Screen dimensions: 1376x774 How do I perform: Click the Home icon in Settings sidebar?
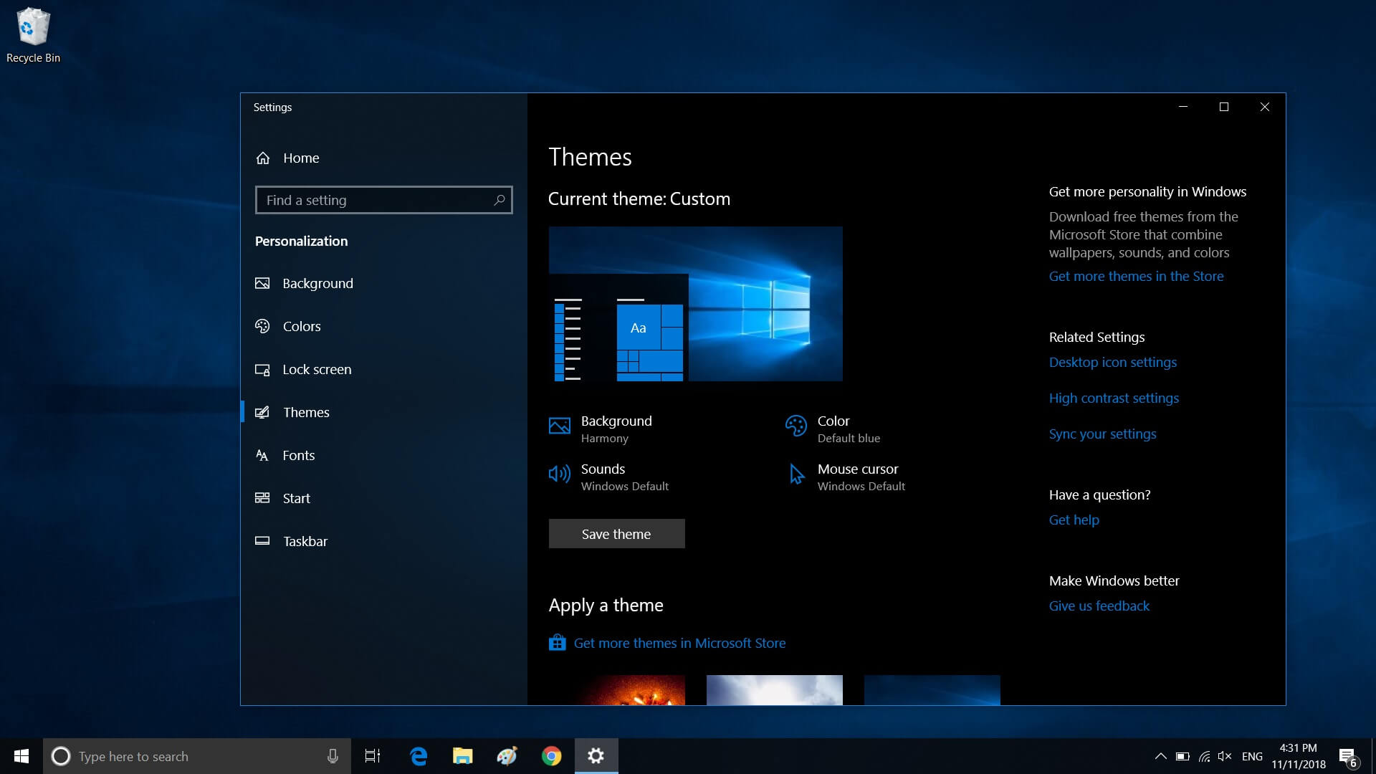(263, 158)
